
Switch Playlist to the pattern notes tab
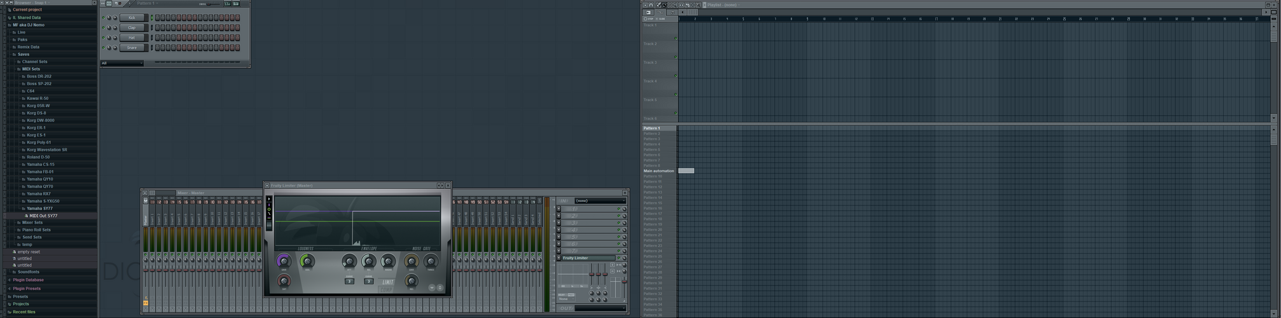[672, 12]
